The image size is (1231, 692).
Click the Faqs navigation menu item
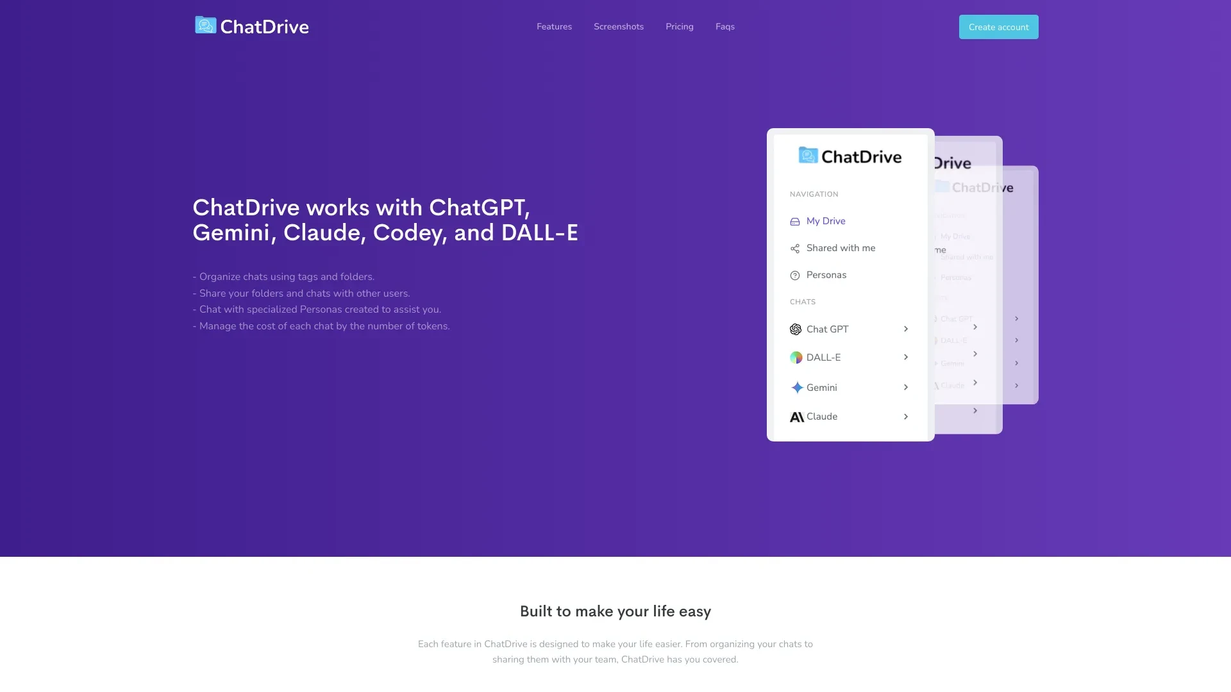coord(724,26)
